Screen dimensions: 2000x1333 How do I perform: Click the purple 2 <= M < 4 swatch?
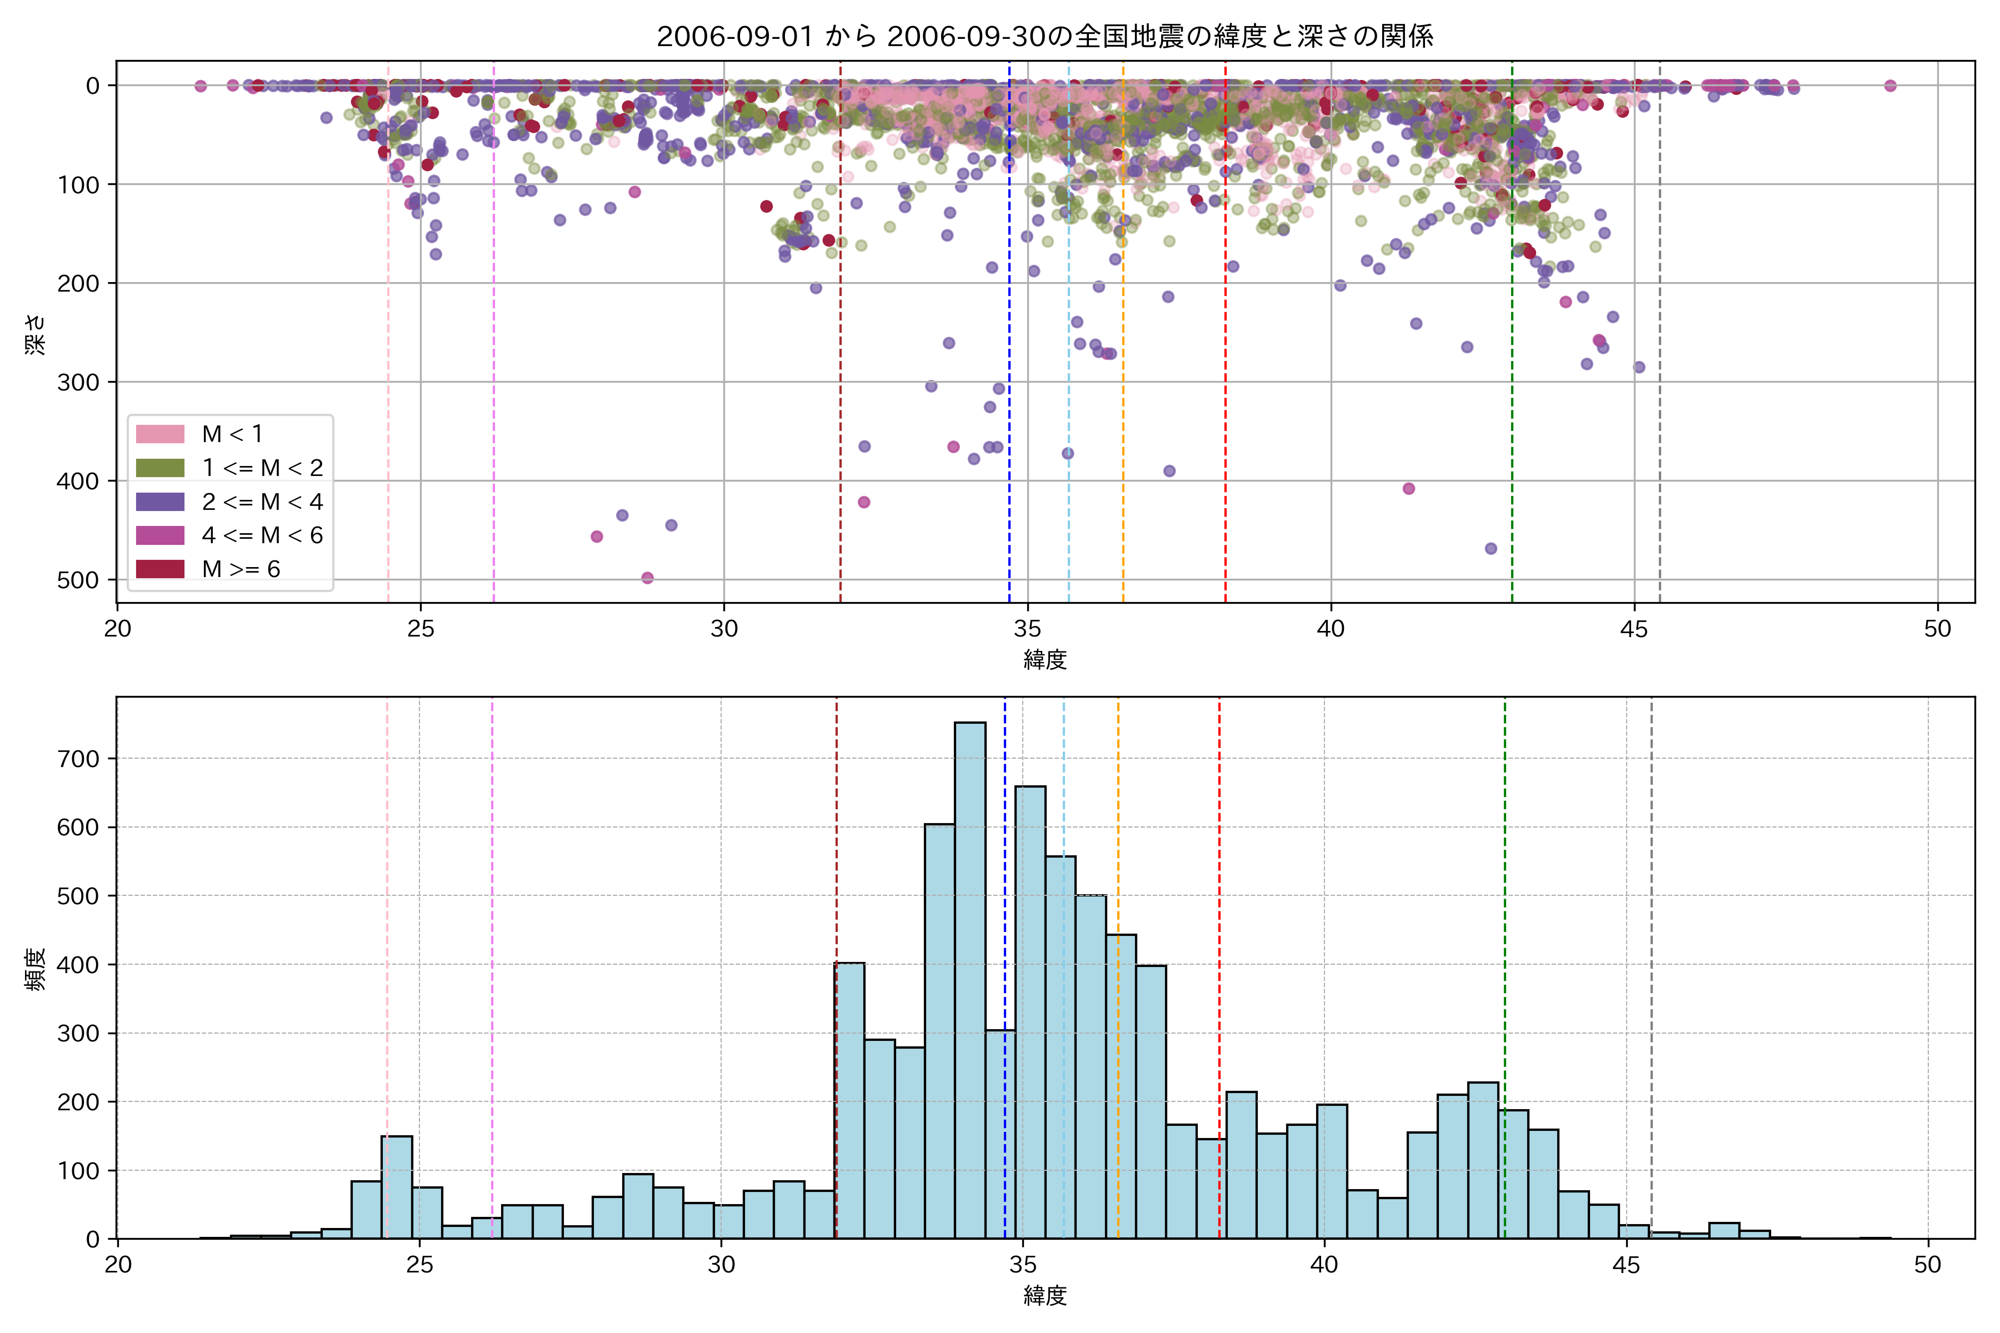pos(160,502)
